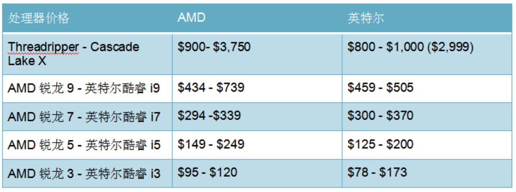
Task: Click the text Lake X in first row
Action: coord(27,60)
